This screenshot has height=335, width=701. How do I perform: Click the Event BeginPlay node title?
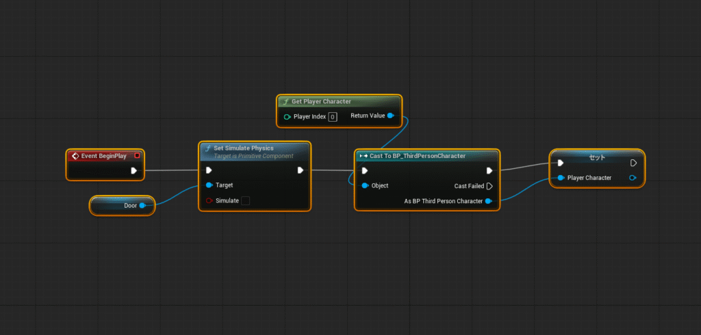pos(104,156)
